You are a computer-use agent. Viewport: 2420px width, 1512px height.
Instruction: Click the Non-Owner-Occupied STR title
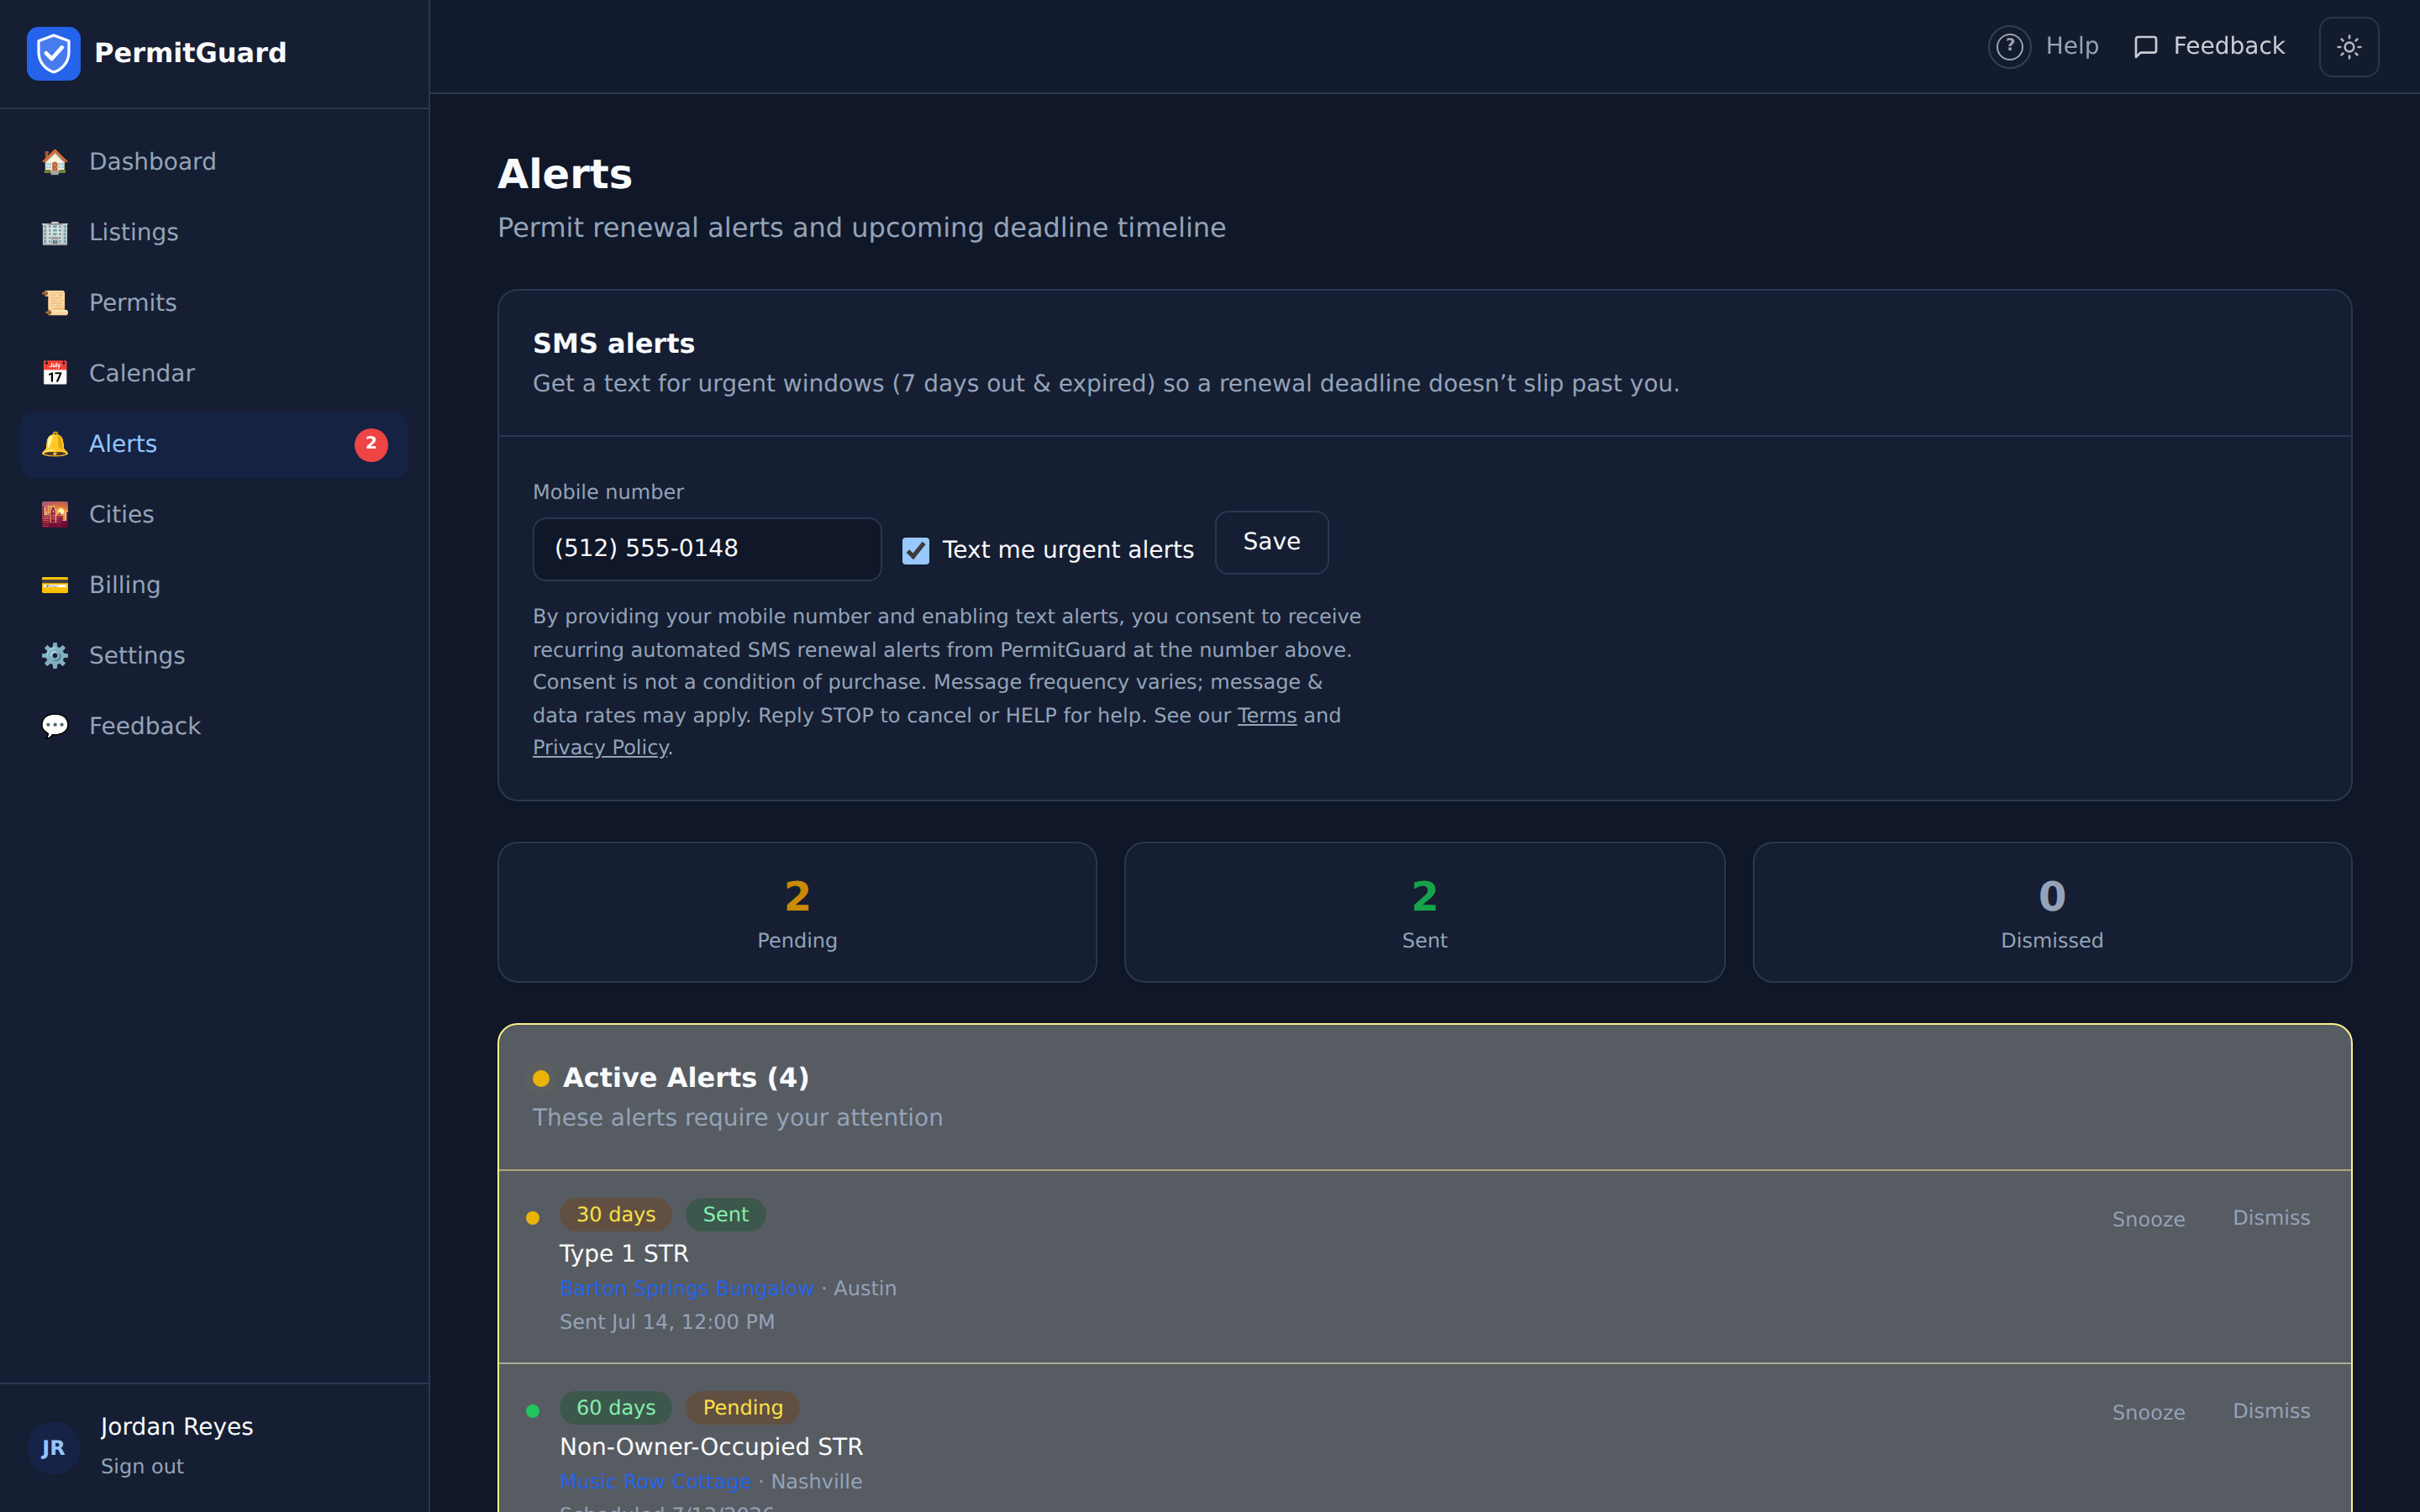[711, 1447]
